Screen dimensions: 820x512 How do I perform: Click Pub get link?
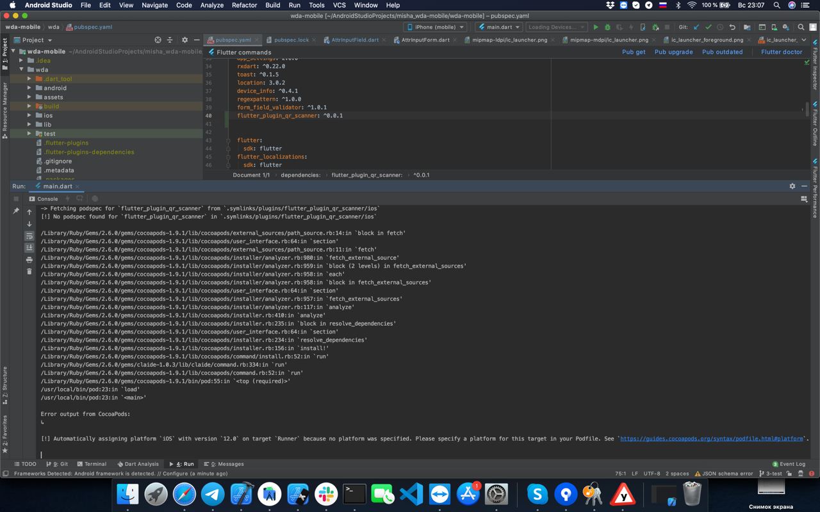[634, 52]
